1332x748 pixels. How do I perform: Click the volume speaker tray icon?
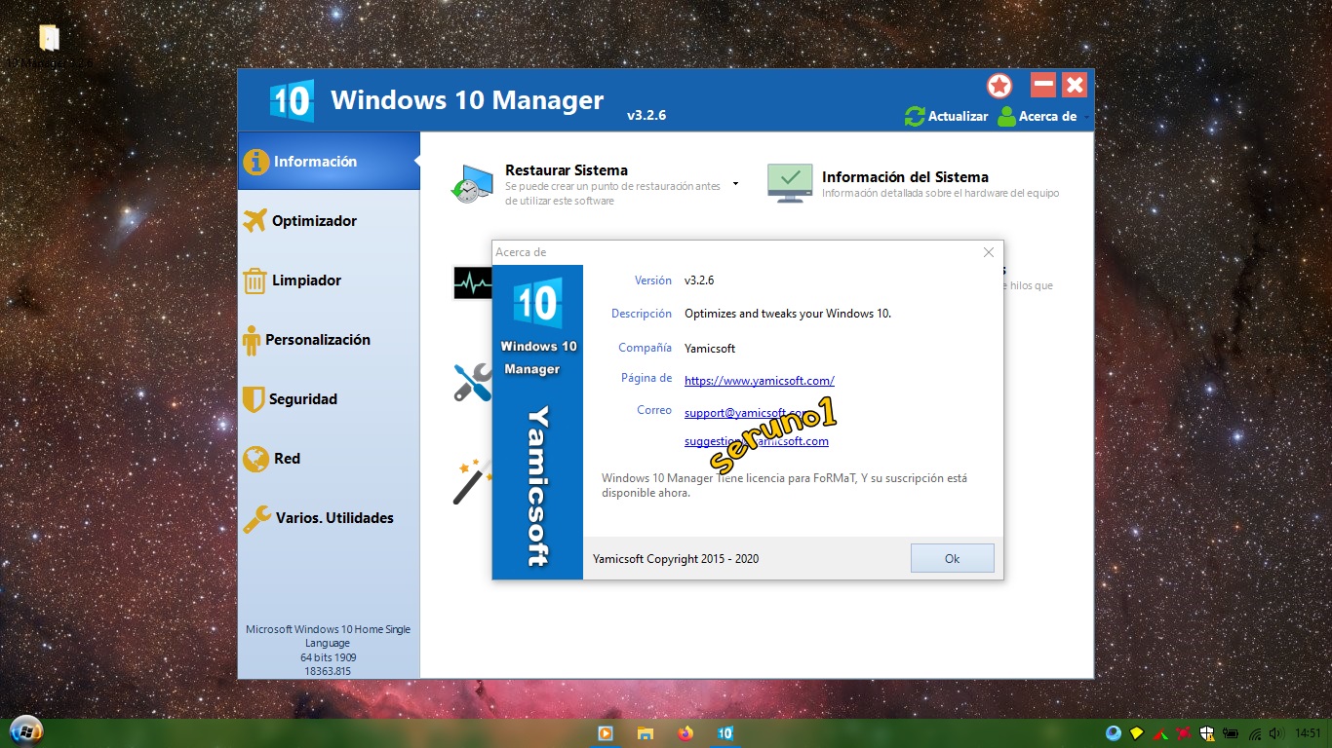click(1276, 732)
